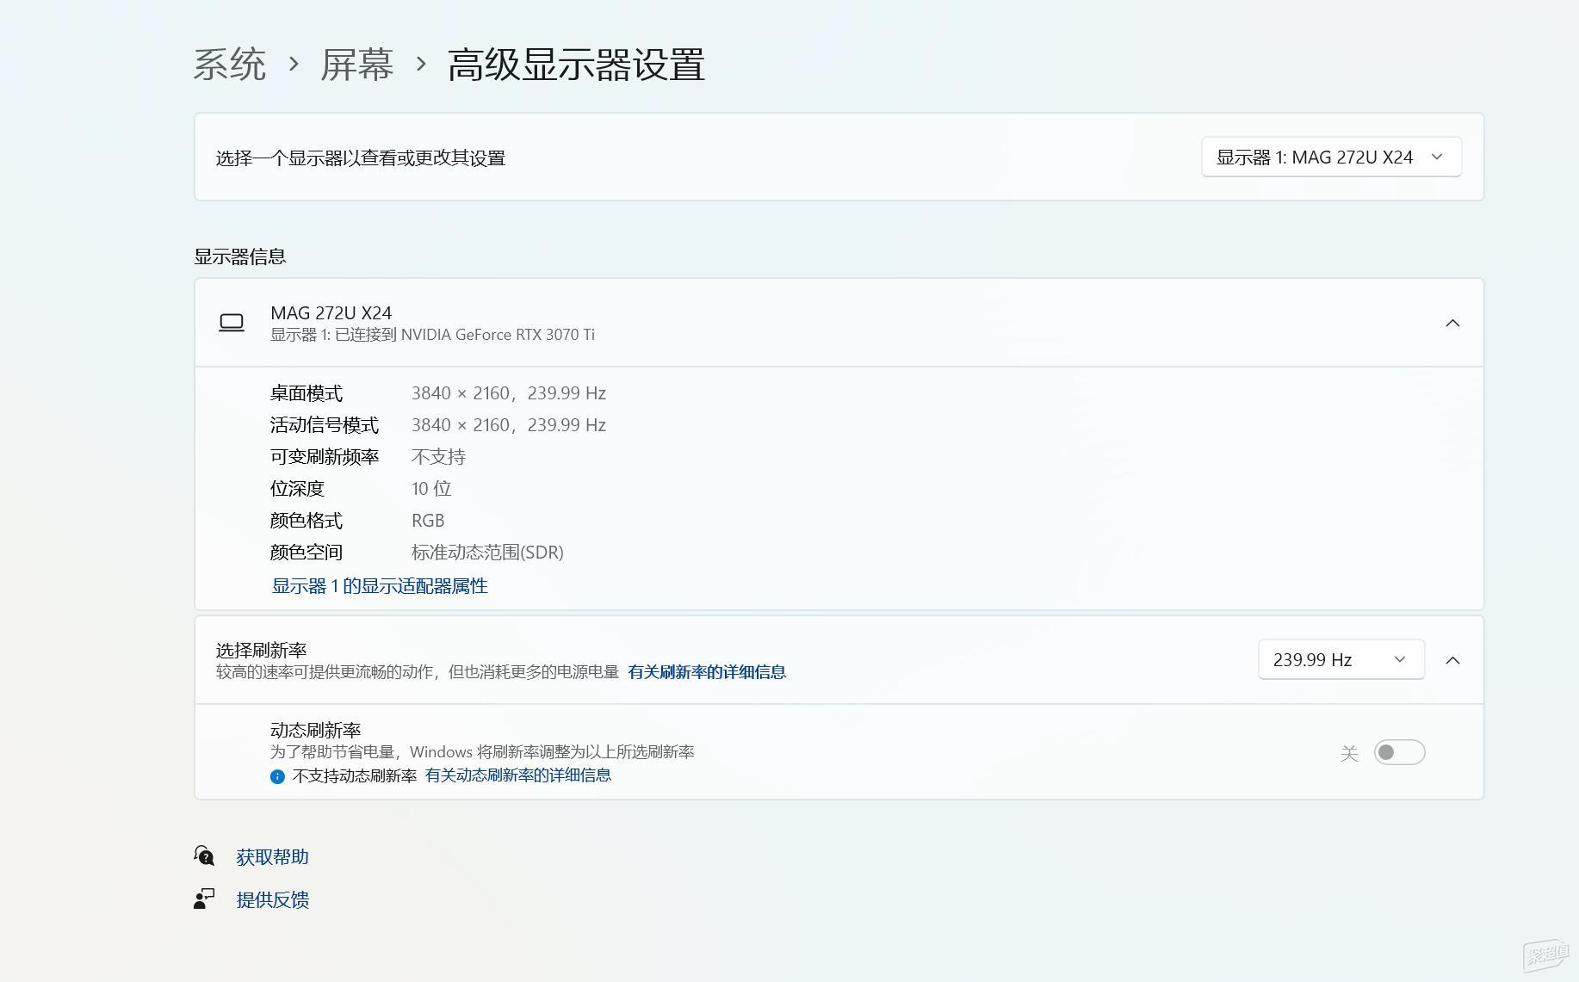The image size is (1579, 982).
Task: Click the 桌面模式 value 3840 × 2160
Action: tap(509, 393)
